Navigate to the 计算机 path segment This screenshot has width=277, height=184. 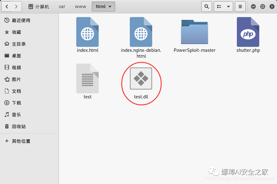(39, 7)
